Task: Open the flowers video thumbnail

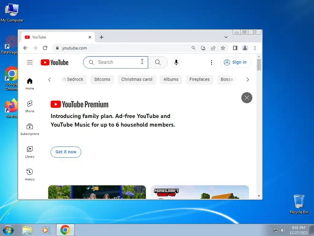Action: click(97, 192)
